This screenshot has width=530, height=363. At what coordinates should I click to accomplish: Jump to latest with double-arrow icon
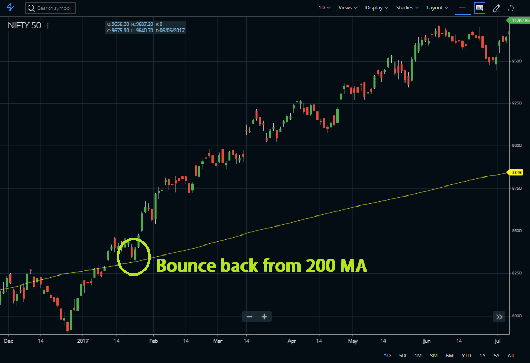click(499, 317)
